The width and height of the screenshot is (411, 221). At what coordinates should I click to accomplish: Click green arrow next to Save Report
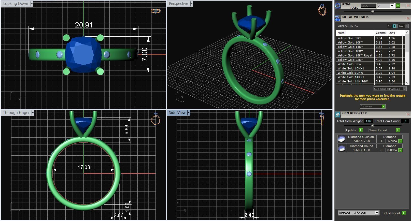[398, 130]
